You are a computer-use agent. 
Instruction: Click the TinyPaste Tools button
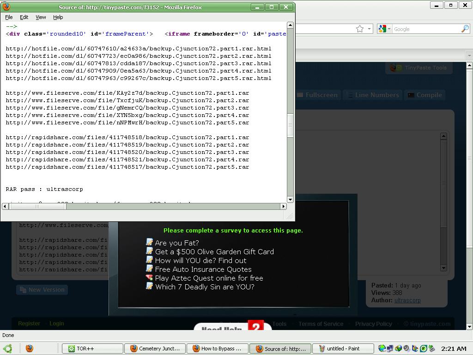(418, 68)
